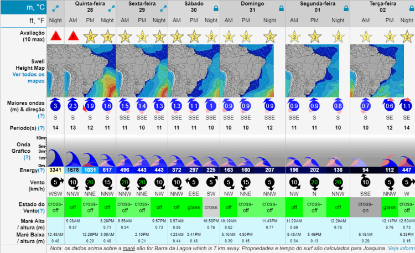
Task: Switch units to m, °C
Action: click(x=24, y=7)
